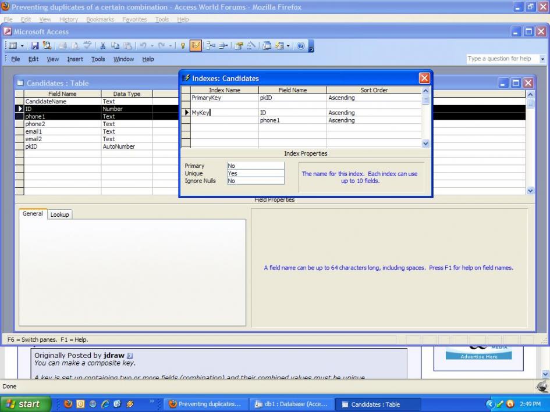Viewport: 550px width, 412px height.
Task: Click the Indexes list scroll down arrow
Action: click(x=425, y=144)
